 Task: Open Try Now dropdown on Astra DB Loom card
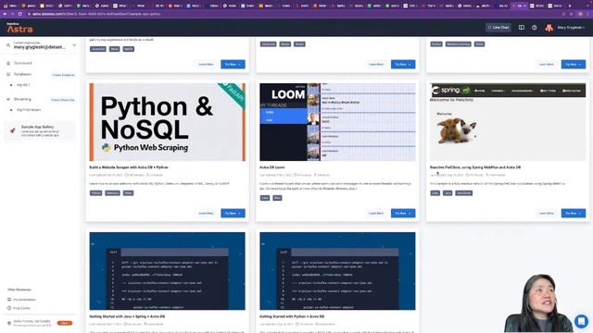click(x=403, y=214)
